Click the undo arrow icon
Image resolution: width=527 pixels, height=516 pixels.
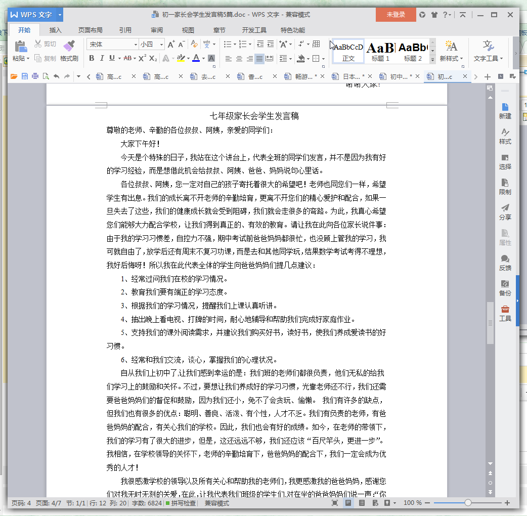[x=57, y=77]
